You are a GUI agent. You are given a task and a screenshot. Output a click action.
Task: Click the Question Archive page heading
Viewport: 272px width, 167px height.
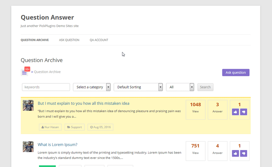point(41,60)
